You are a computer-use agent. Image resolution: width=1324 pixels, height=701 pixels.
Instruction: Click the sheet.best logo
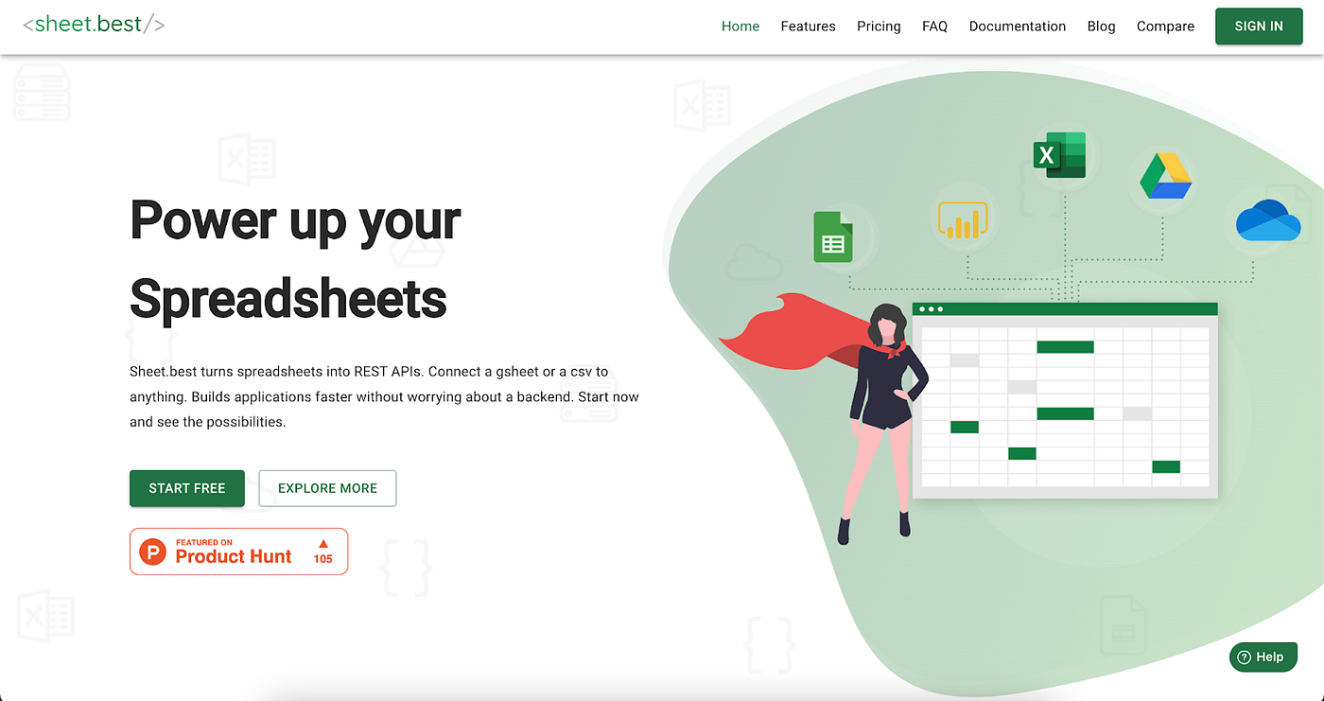(x=92, y=24)
